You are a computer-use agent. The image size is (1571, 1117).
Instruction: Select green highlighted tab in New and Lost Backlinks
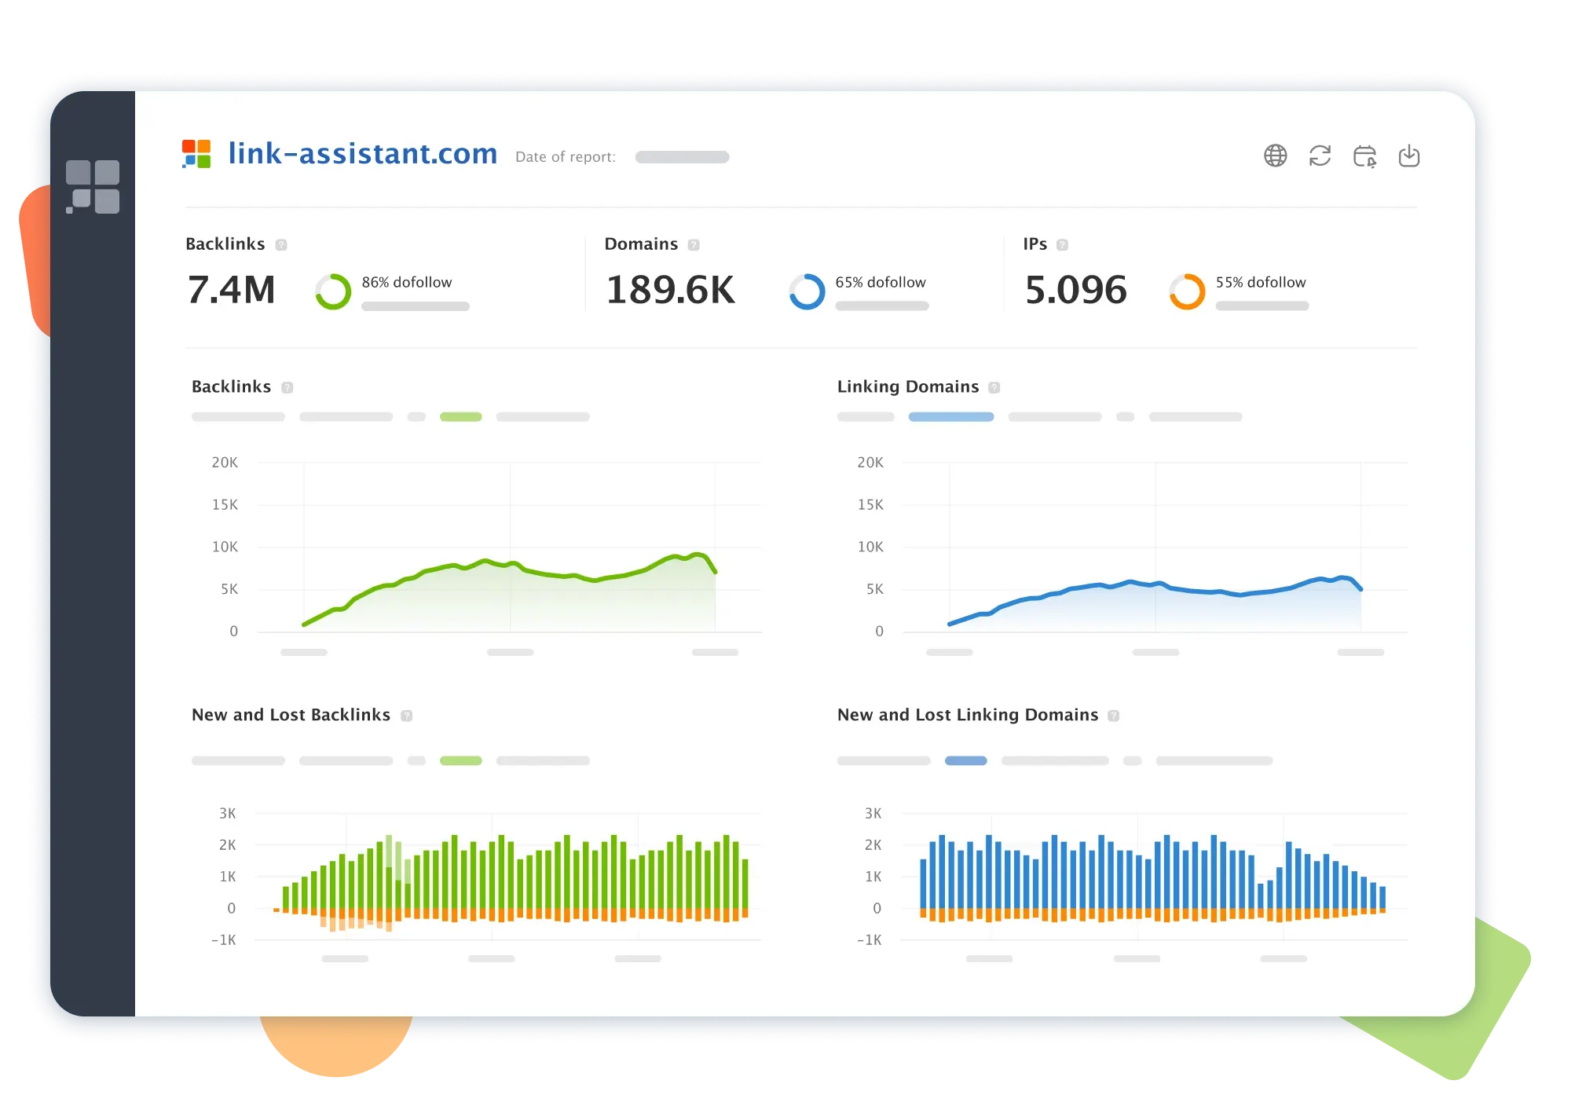point(461,761)
